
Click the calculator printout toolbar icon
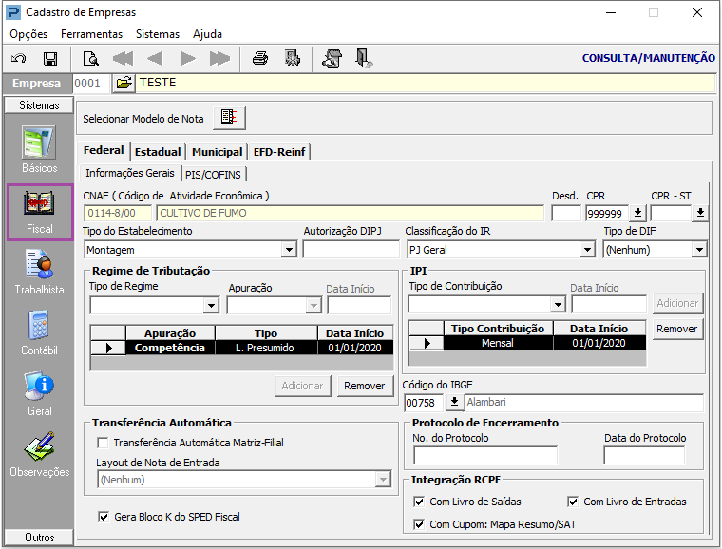[332, 59]
